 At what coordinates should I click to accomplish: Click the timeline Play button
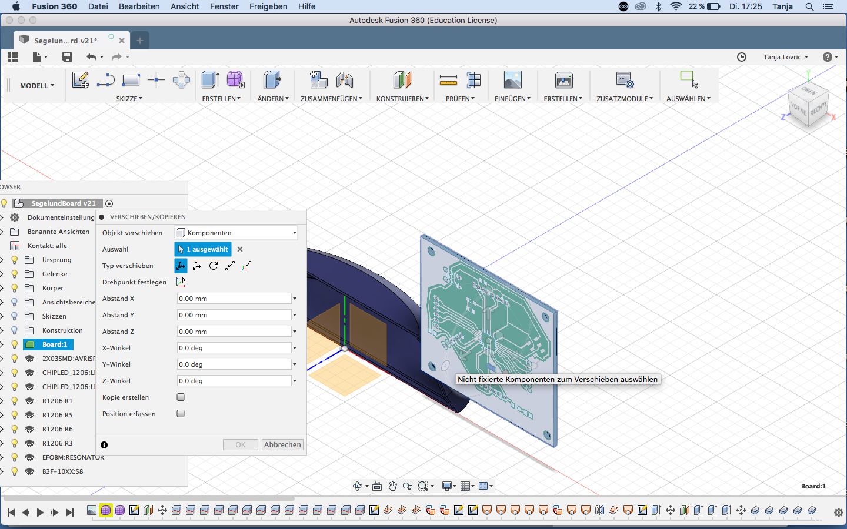pos(40,513)
